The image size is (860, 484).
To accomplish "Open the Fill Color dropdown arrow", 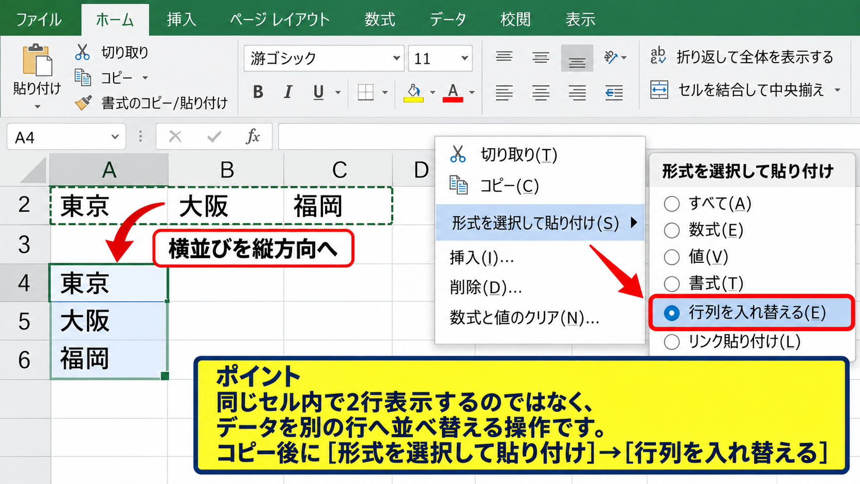I will pos(433,93).
